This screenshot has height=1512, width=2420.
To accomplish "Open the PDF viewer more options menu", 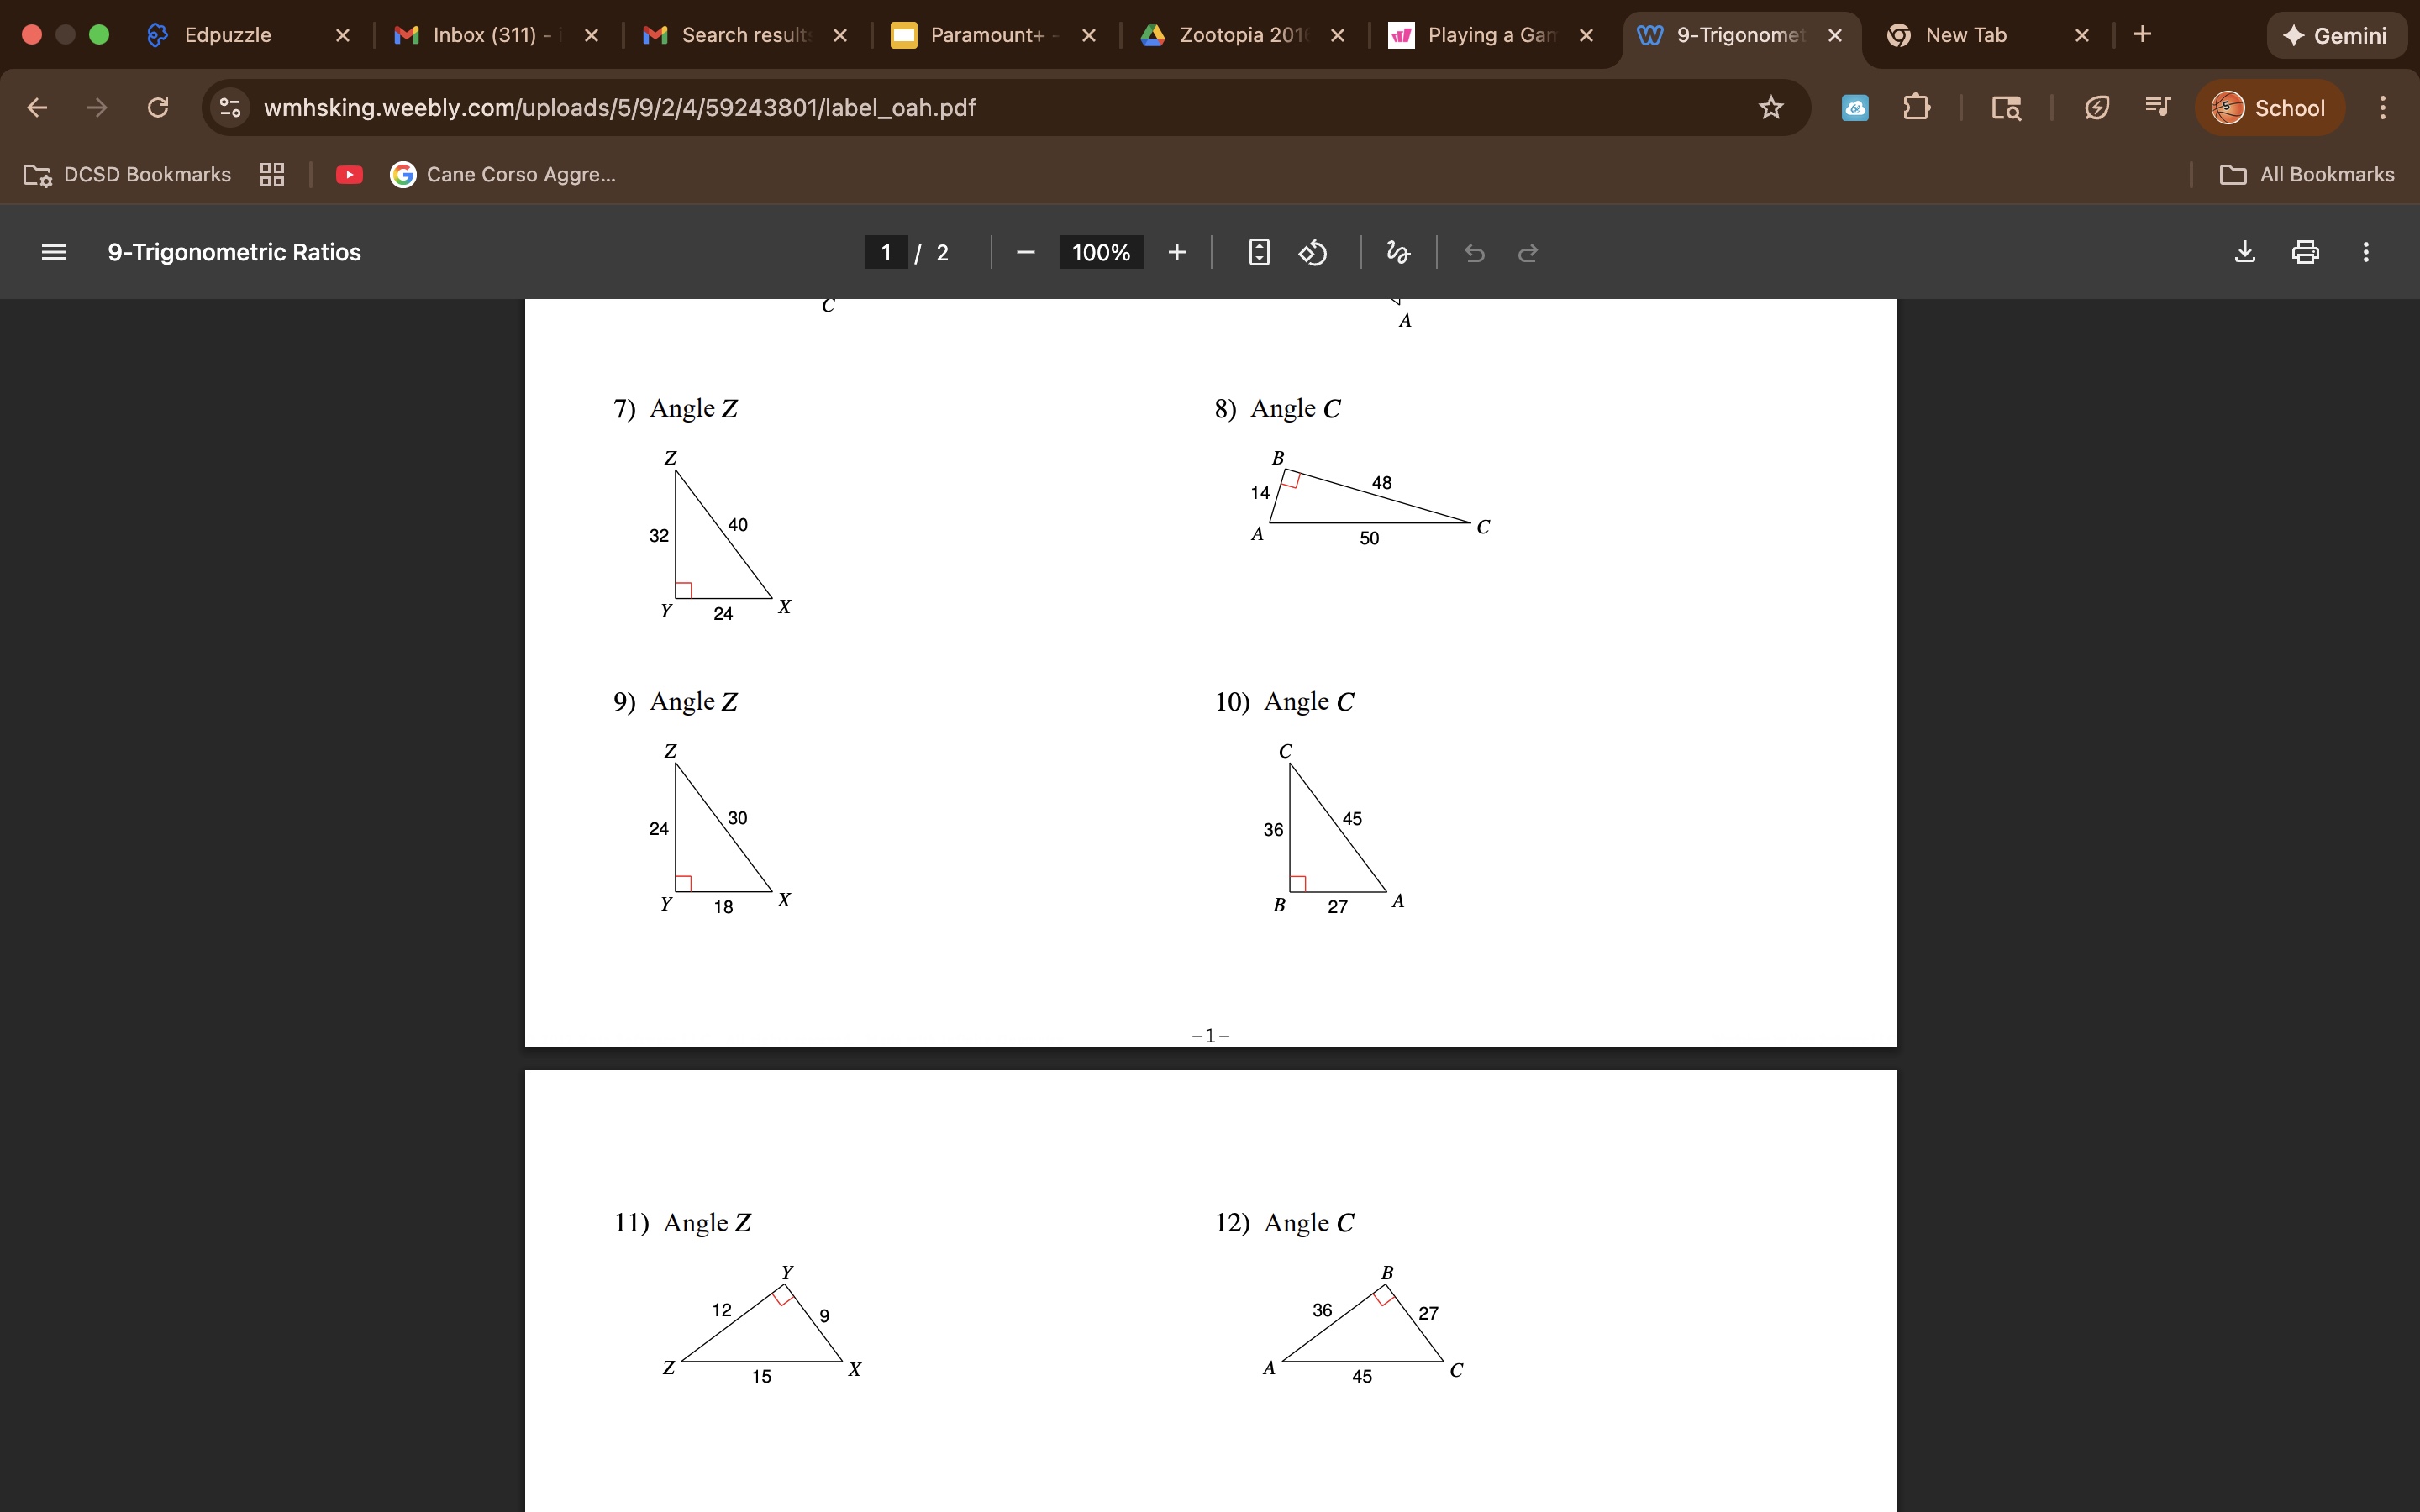I will 2366,252.
